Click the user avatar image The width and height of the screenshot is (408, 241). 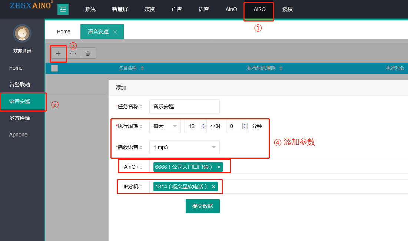(x=22, y=34)
